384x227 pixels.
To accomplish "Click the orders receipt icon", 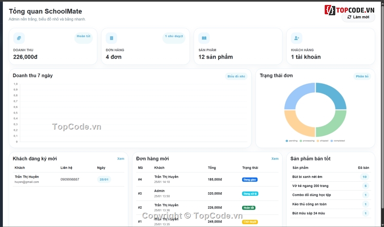I will (x=112, y=38).
